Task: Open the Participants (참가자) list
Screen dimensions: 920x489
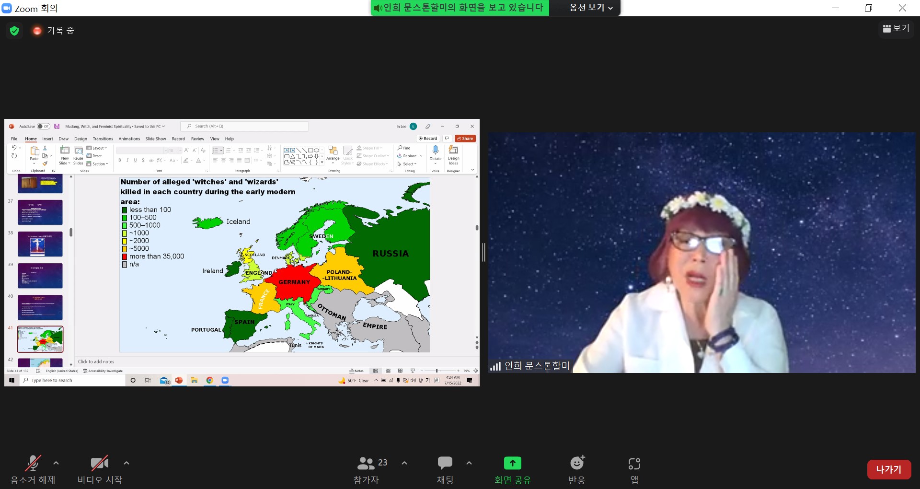Action: 366,463
